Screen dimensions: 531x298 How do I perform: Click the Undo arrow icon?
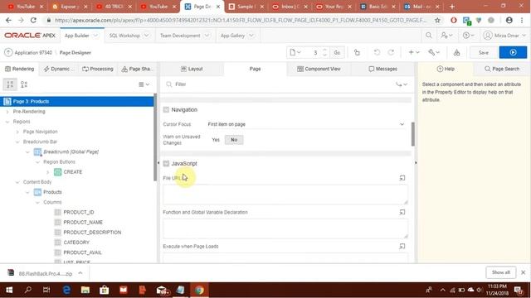tap(377, 52)
